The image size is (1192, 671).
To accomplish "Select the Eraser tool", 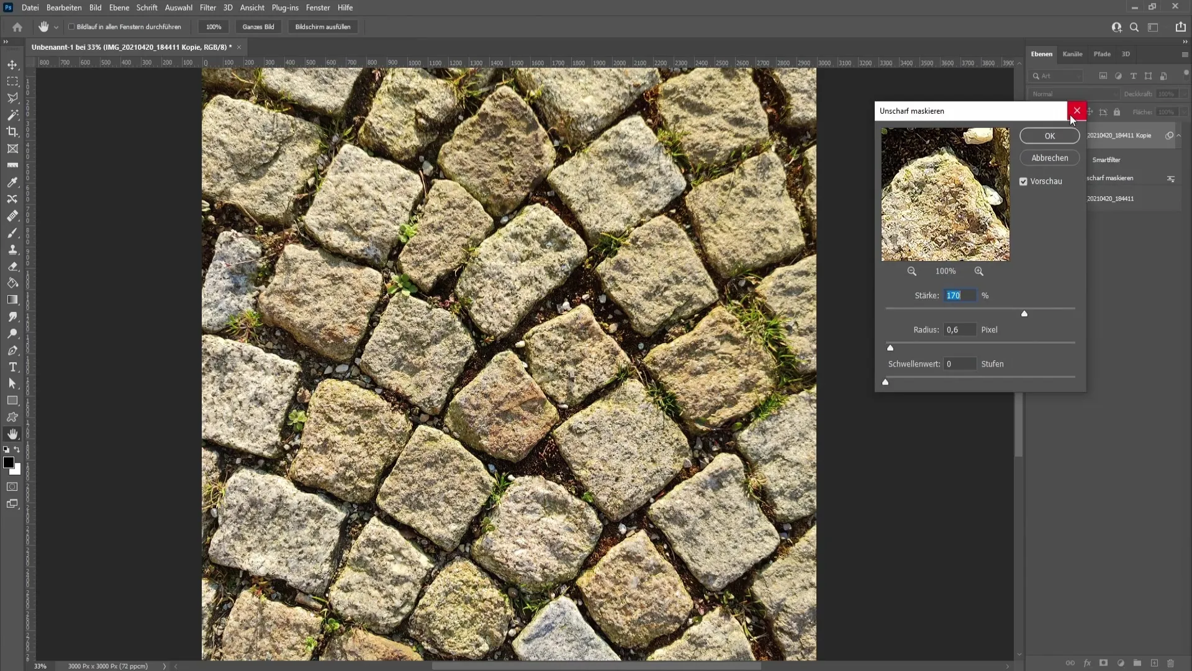I will click(12, 267).
